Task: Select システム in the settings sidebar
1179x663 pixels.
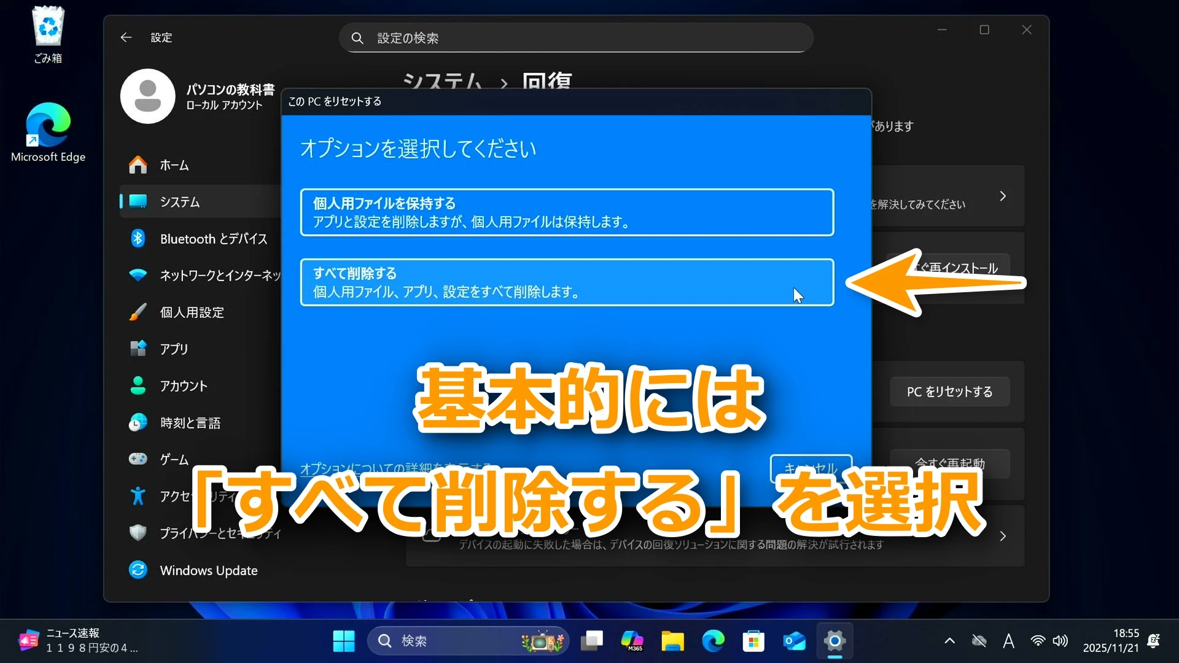Action: tap(180, 202)
